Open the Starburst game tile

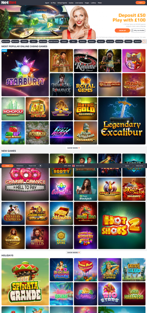(x=25, y=73)
